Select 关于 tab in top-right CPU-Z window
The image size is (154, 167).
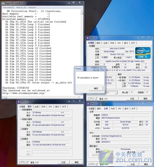click(133, 43)
